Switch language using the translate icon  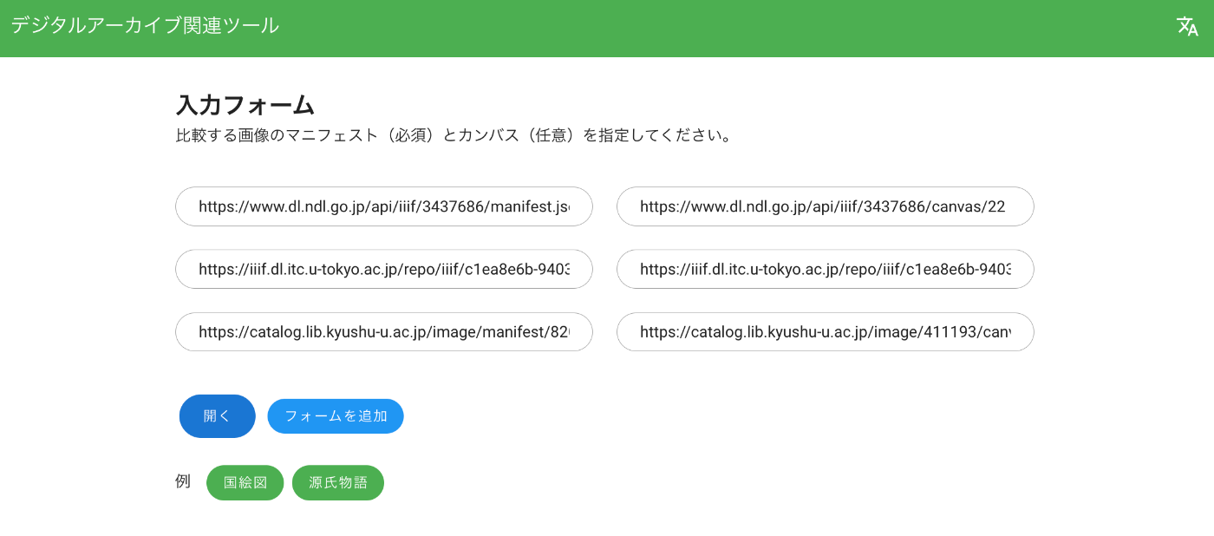point(1187,27)
